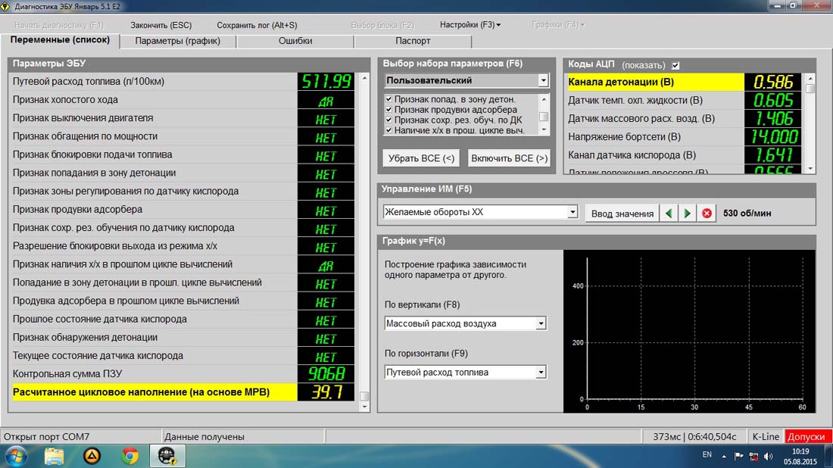The height and width of the screenshot is (468, 833).
Task: Open the 'По вертикали' Массовый расход воздуха dropdown
Action: click(541, 323)
